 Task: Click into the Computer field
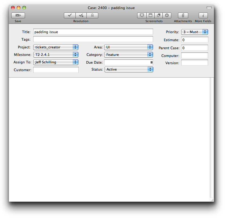pos(195,55)
